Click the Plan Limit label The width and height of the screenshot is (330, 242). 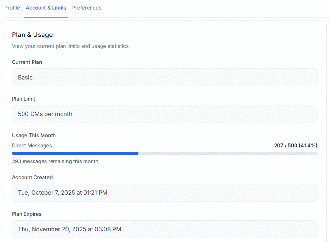pyautogui.click(x=23, y=99)
